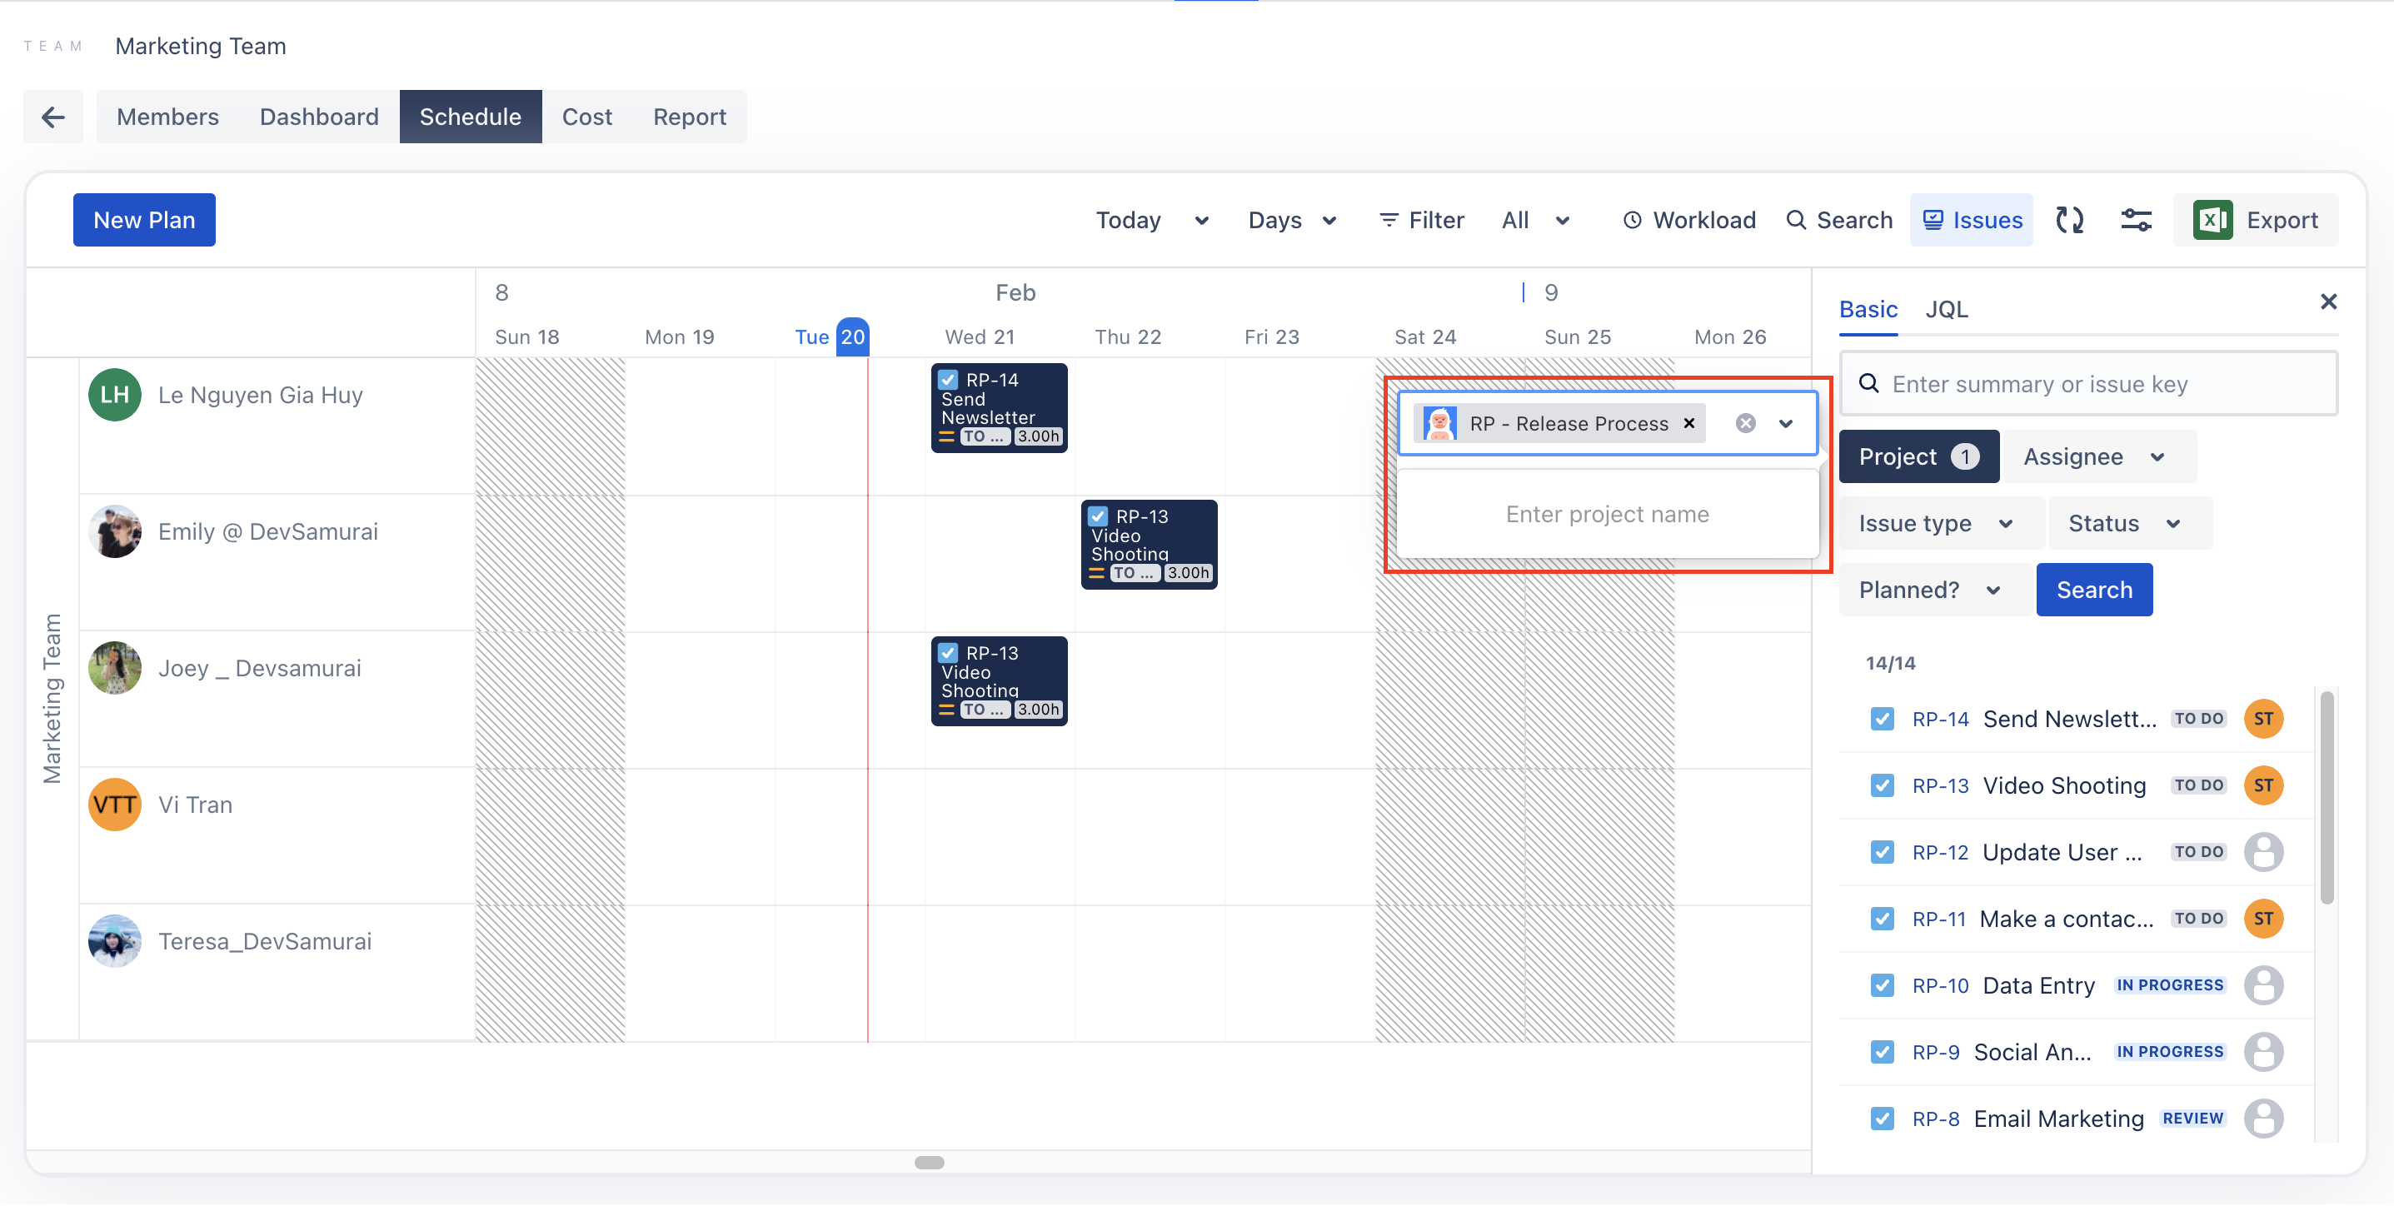Screen dimensions: 2394x1206
Task: Click the horizontal timeline scrollbar handle
Action: click(x=930, y=1164)
